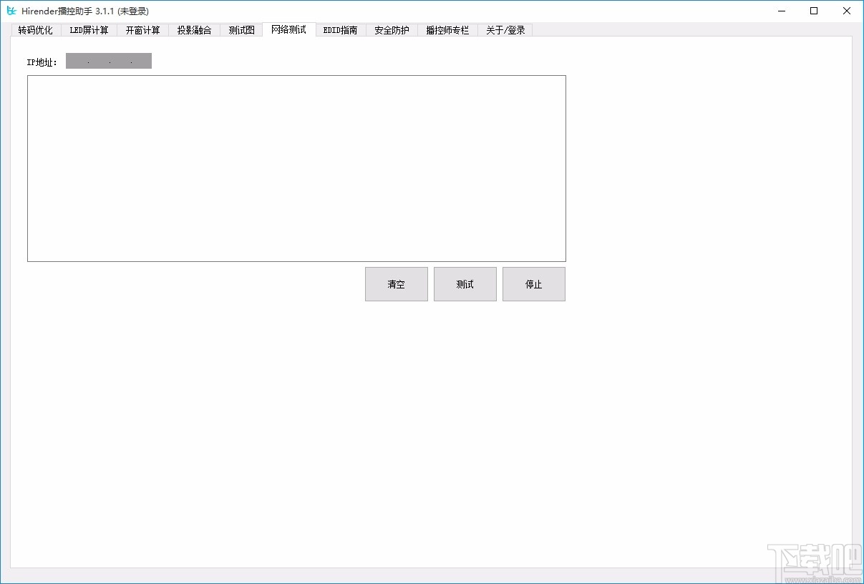Open the 播控师专栏 tab
Screen dimensions: 864x584
pos(447,29)
